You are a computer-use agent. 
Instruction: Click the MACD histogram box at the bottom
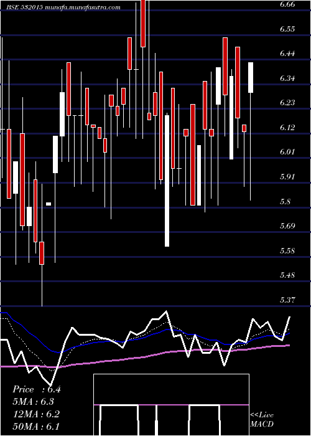click(x=171, y=405)
